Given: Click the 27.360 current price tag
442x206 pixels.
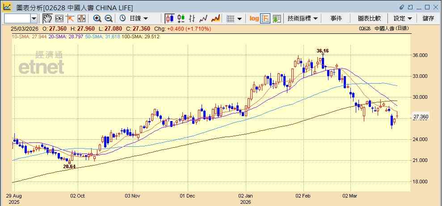Looking at the screenshot, I should point(420,117).
